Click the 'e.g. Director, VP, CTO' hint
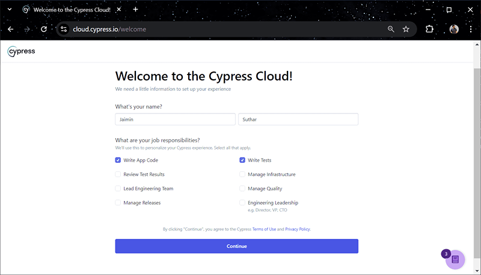This screenshot has height=275, width=481. pyautogui.click(x=268, y=210)
